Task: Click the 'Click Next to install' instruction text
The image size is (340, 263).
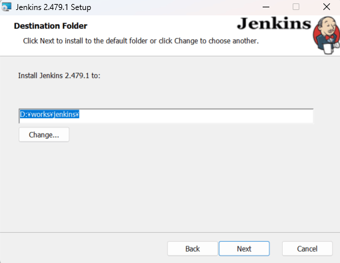Action: [141, 41]
